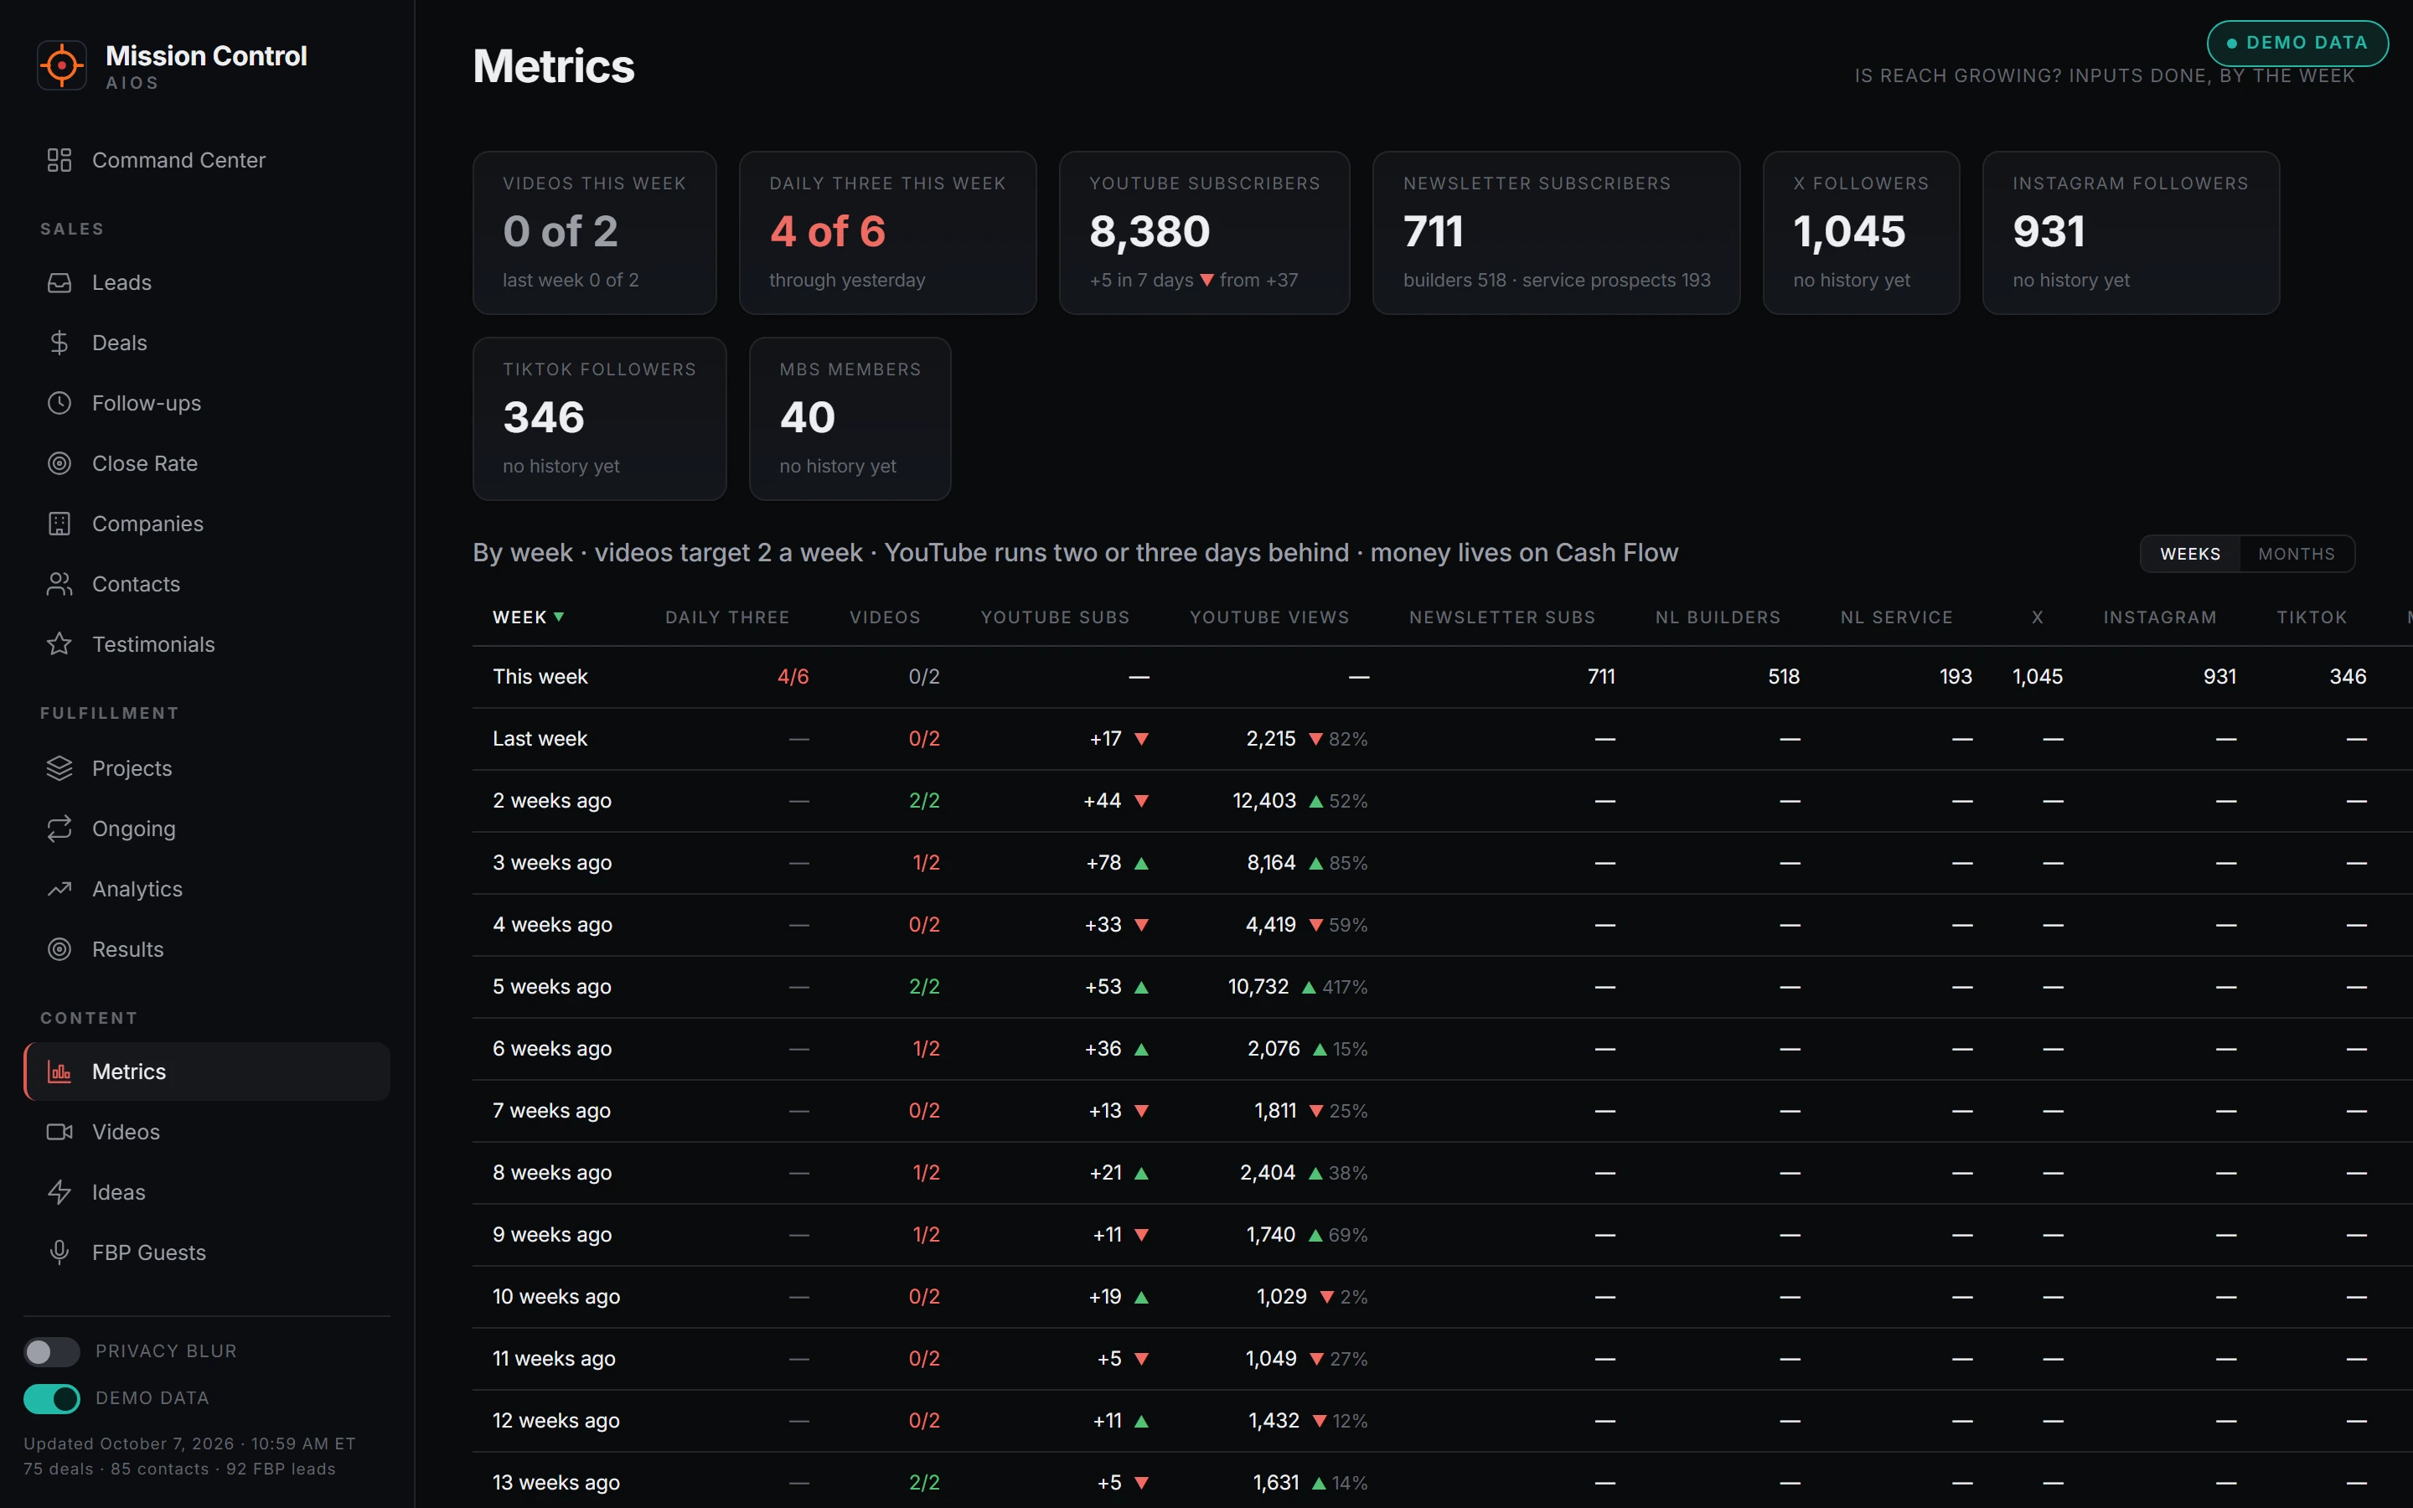Navigate to the Analytics label
This screenshot has height=1508, width=2413.
point(137,889)
